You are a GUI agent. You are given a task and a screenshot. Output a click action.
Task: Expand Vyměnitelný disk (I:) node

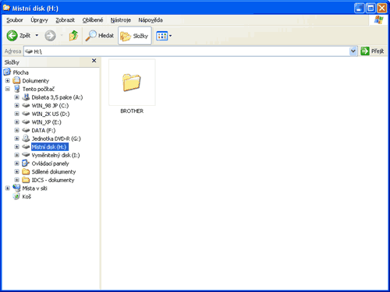pos(17,155)
